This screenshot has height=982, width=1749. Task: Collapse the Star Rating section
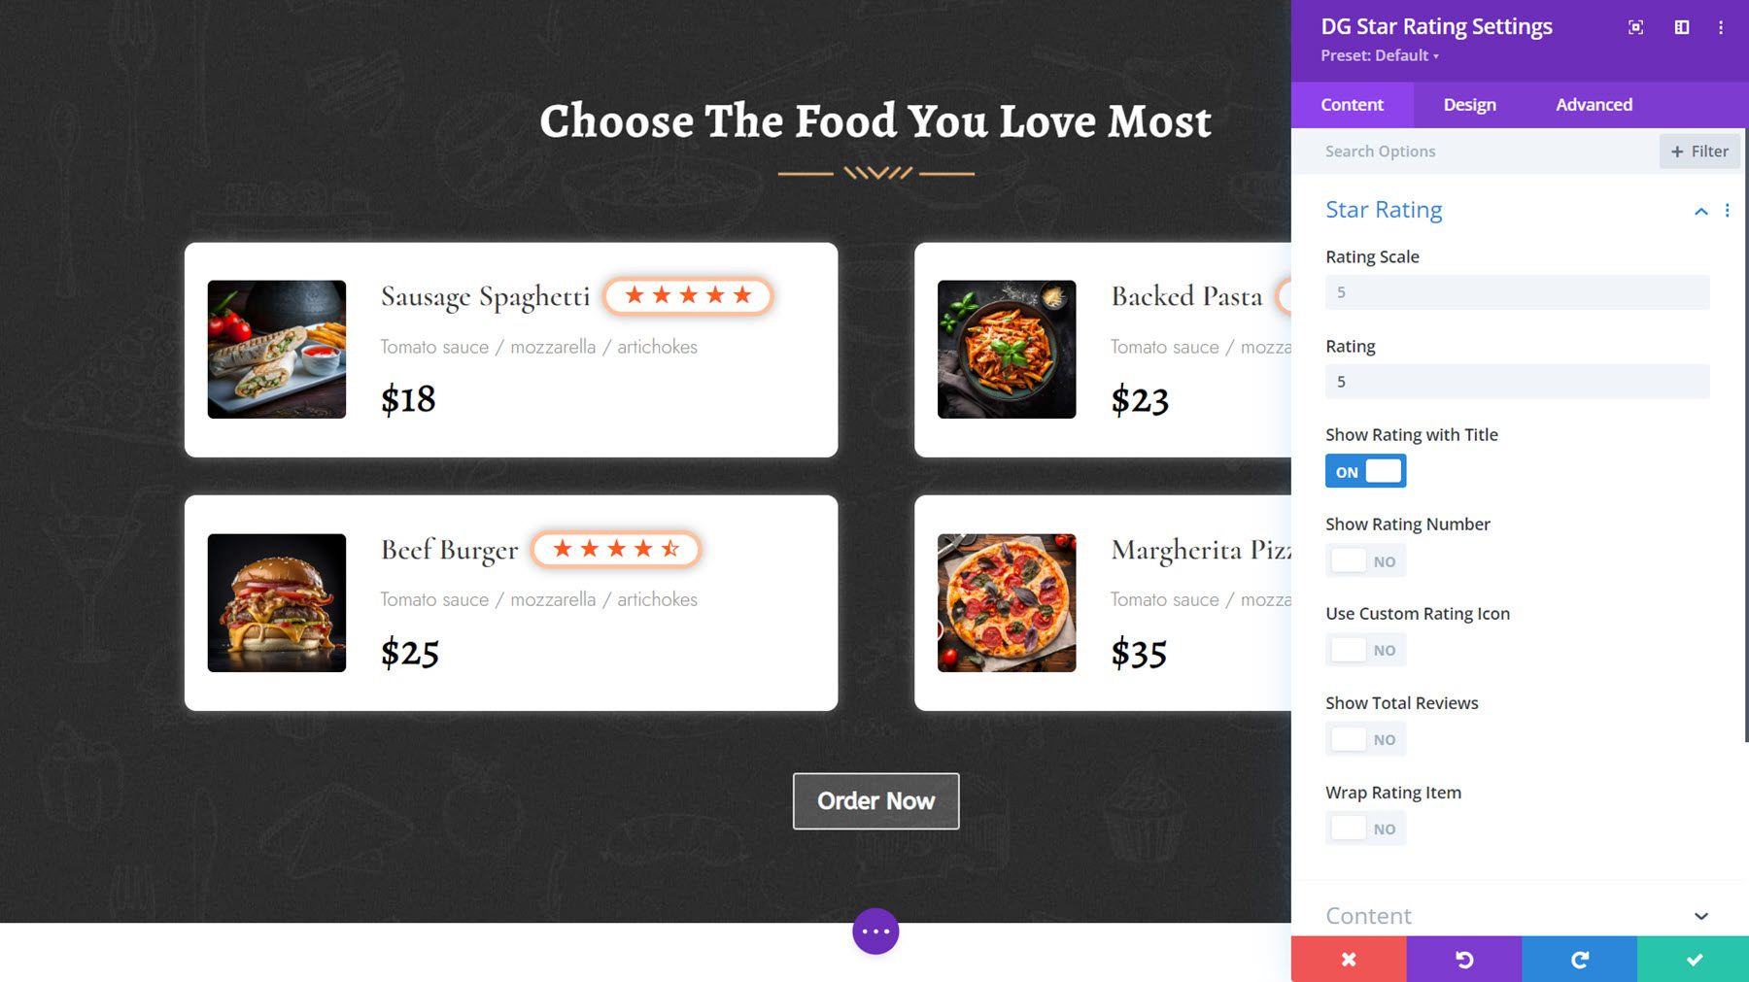click(1700, 210)
